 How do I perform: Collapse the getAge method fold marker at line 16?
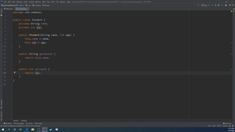pyautogui.click(x=12, y=69)
